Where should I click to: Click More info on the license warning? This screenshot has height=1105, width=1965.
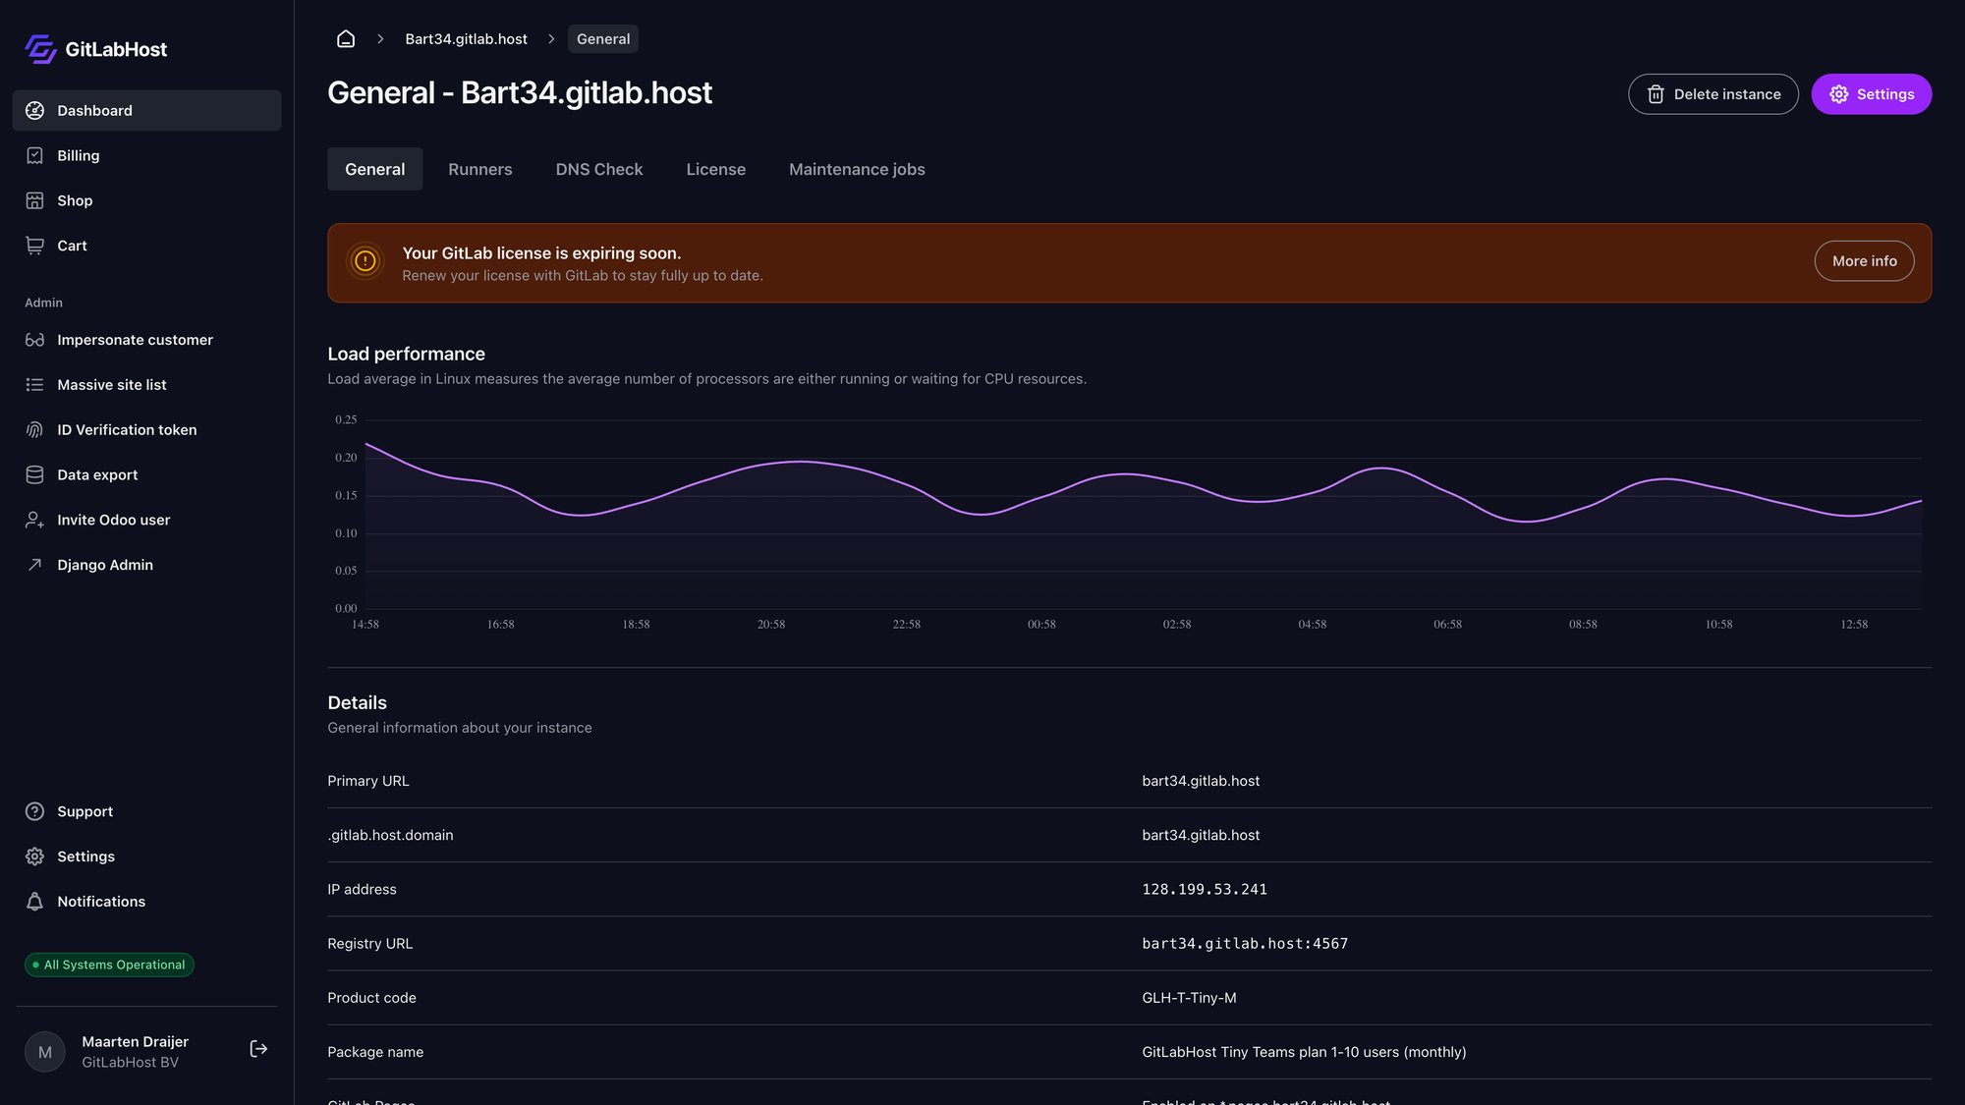[x=1864, y=260]
